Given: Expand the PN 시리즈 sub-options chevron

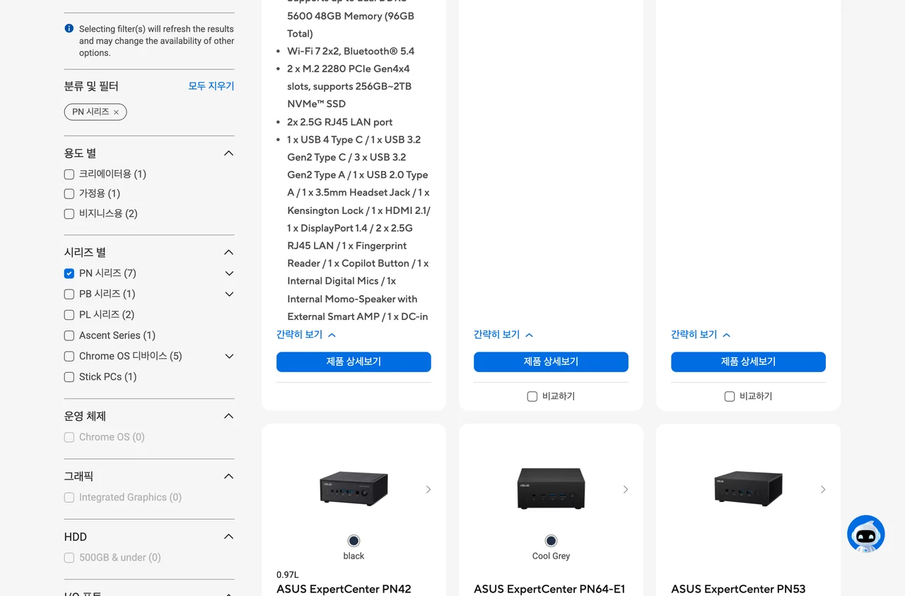Looking at the screenshot, I should point(229,273).
